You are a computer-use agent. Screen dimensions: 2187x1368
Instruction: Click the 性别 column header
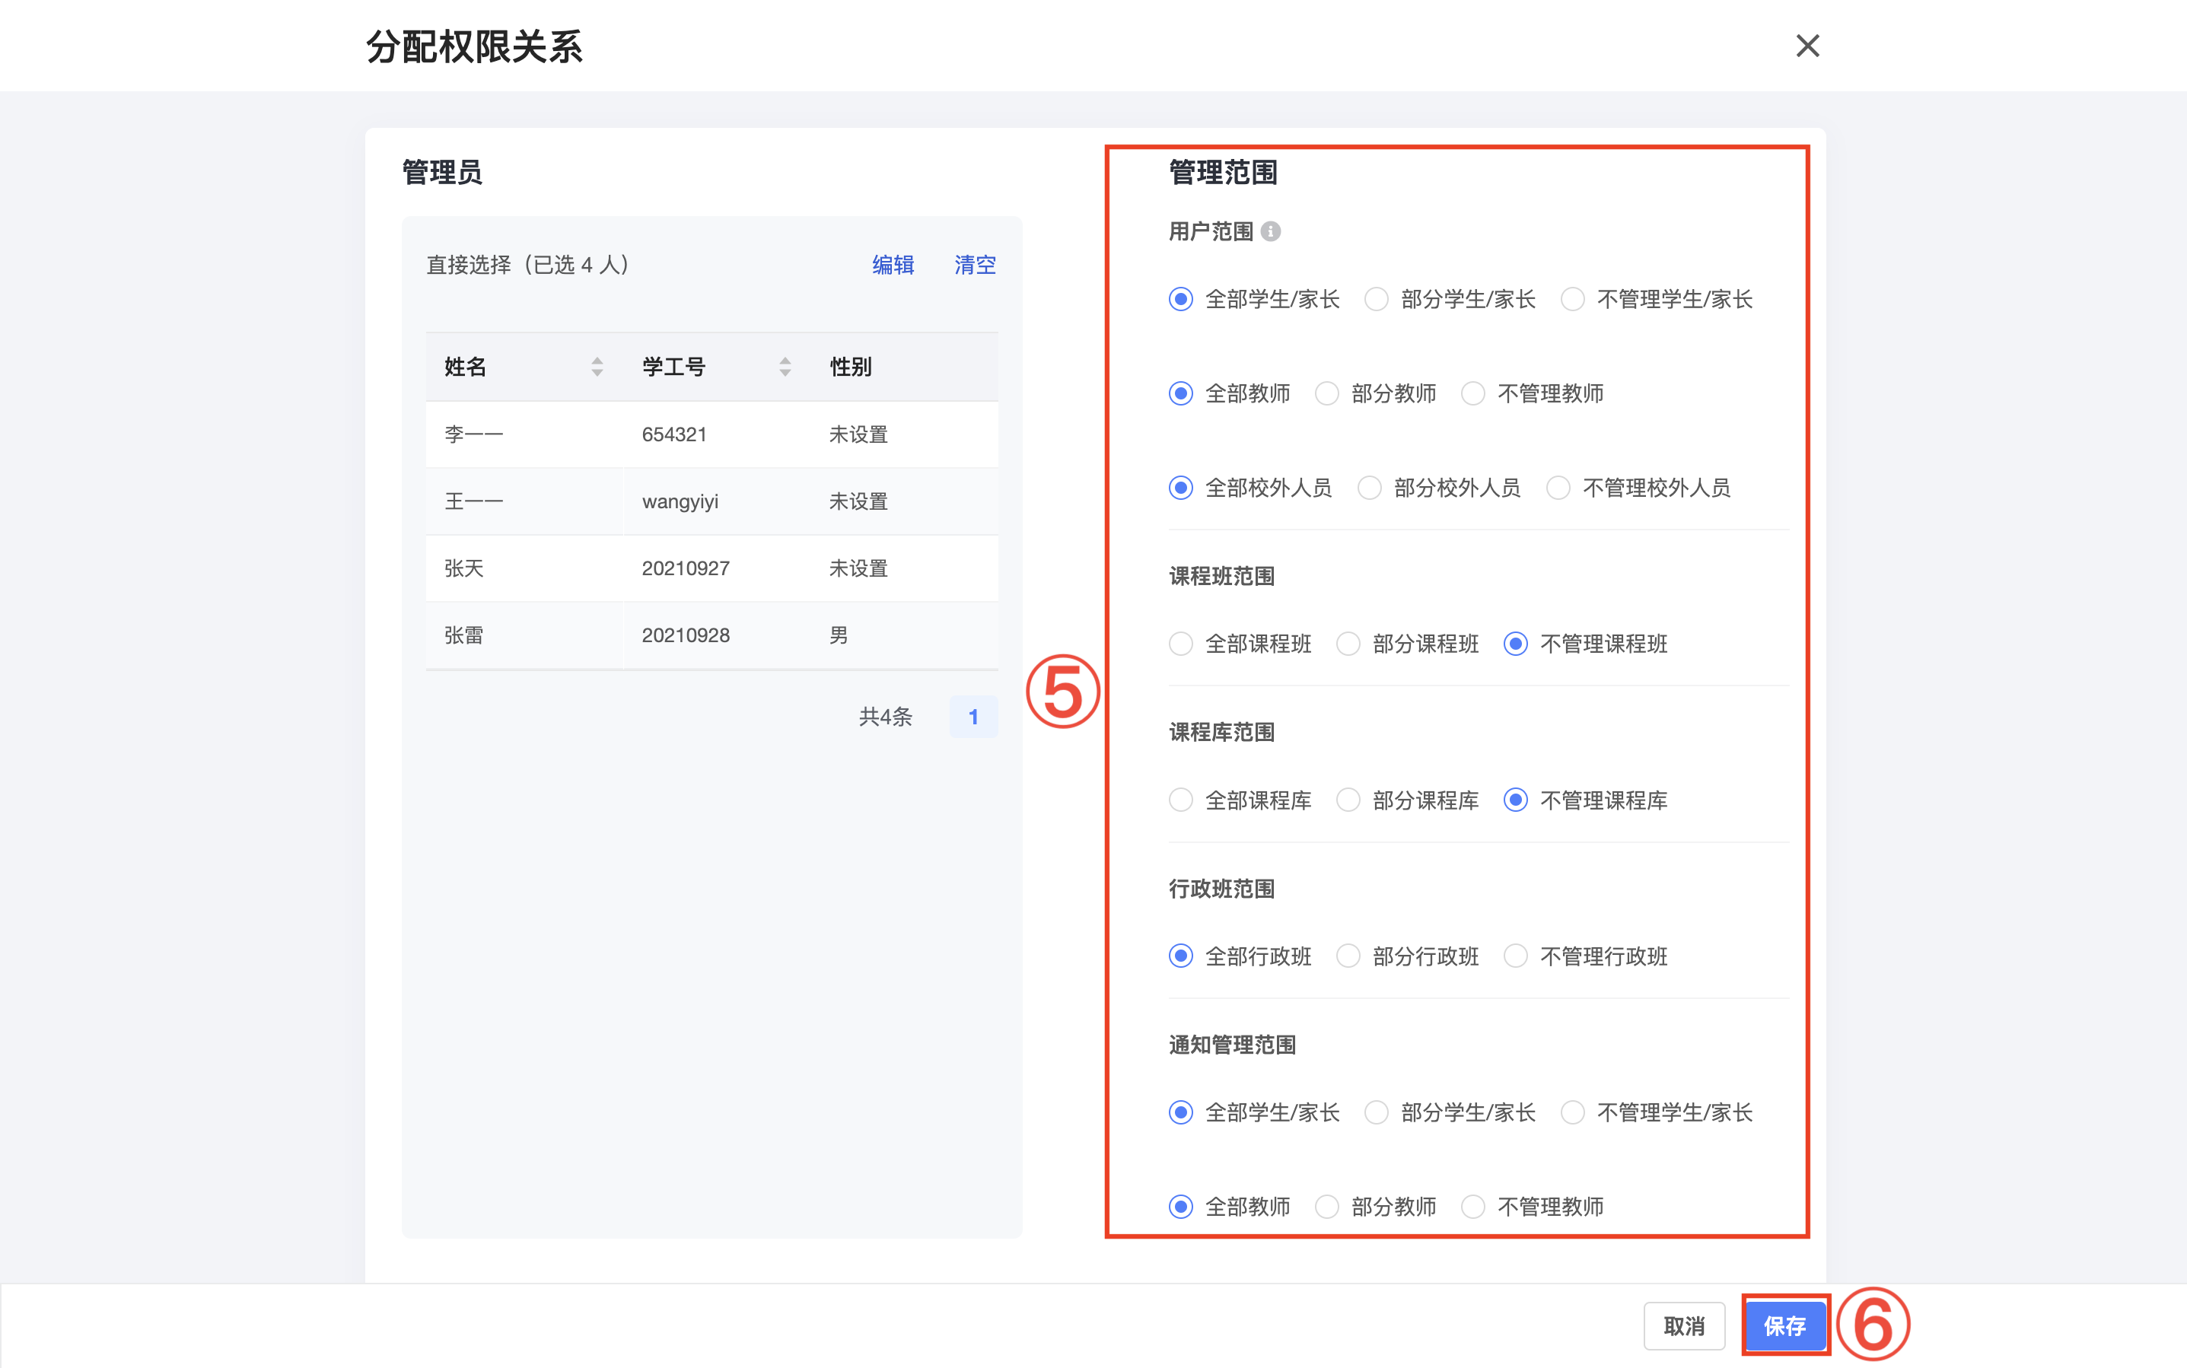pyautogui.click(x=851, y=367)
